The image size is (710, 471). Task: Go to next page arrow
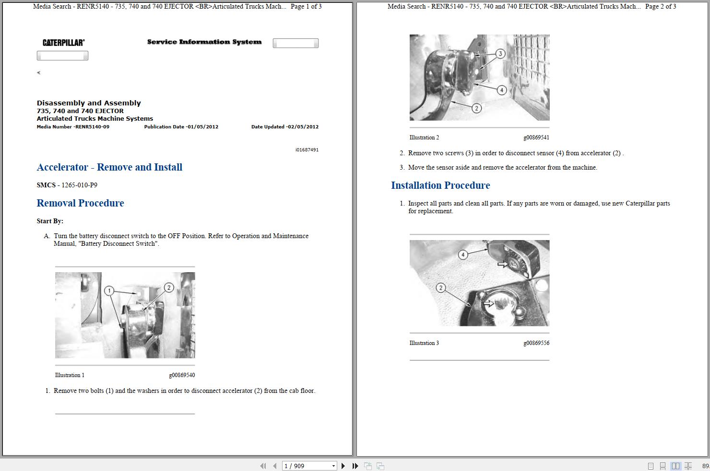pyautogui.click(x=343, y=466)
